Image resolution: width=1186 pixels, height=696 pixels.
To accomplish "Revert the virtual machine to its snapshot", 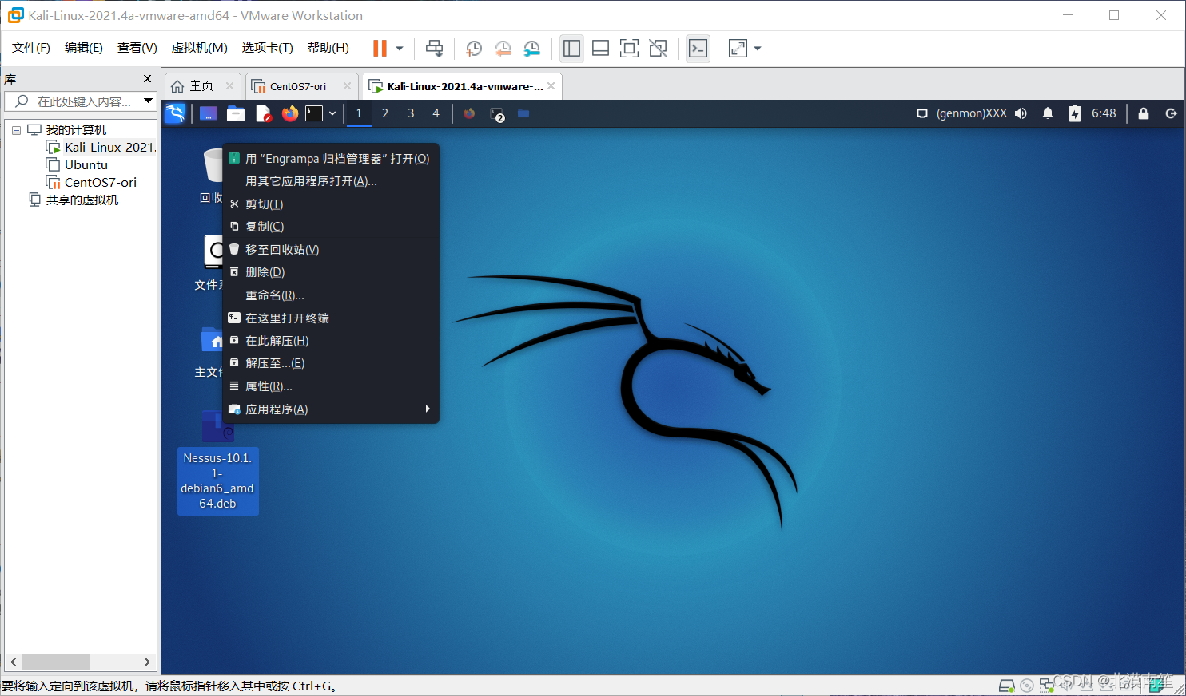I will tap(503, 49).
